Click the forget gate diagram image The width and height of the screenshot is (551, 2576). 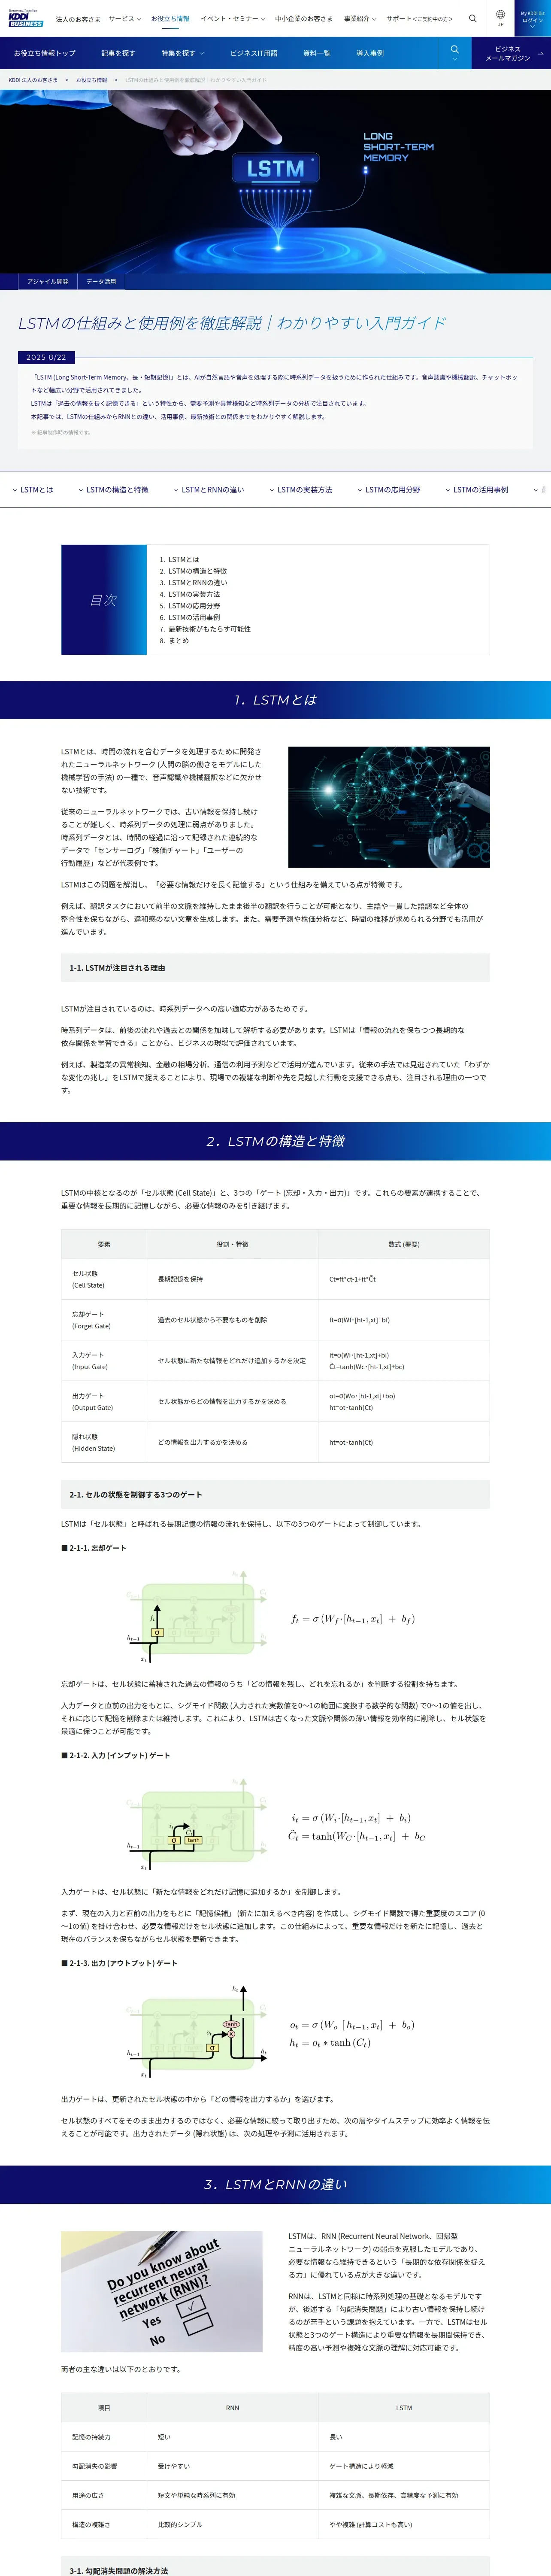pos(196,1617)
